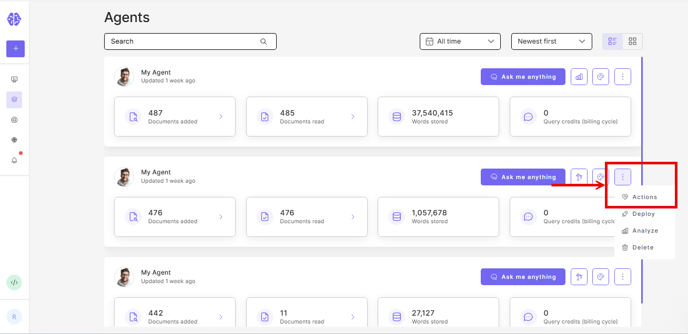
Task: Open the user avatar R at bottom
Action: pyautogui.click(x=14, y=317)
